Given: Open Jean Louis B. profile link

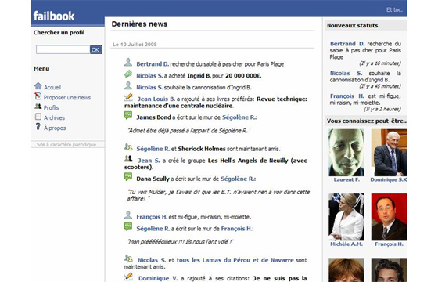Looking at the screenshot, I should 156,99.
